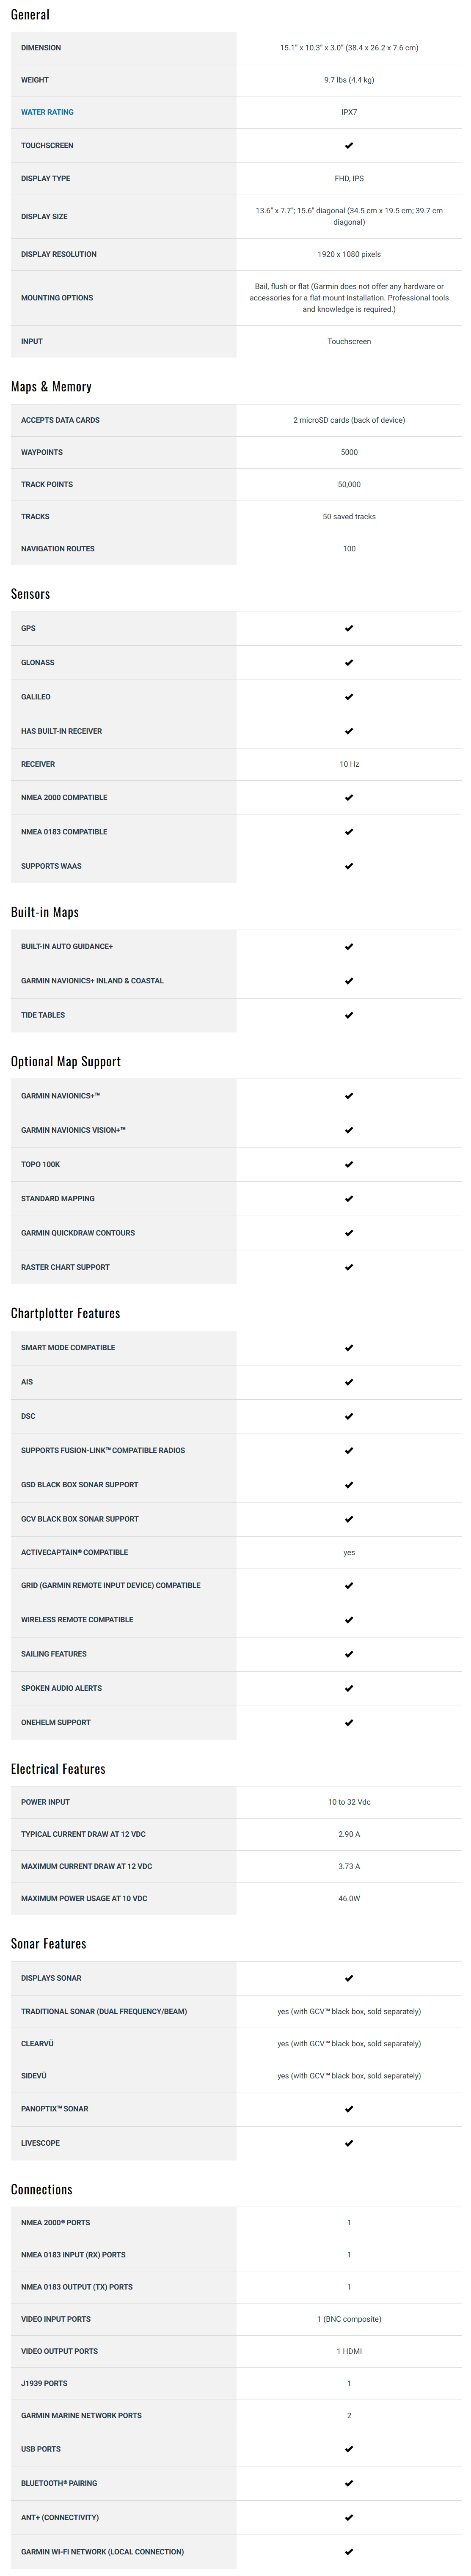Click the Topo 100K checkmark

click(349, 1164)
